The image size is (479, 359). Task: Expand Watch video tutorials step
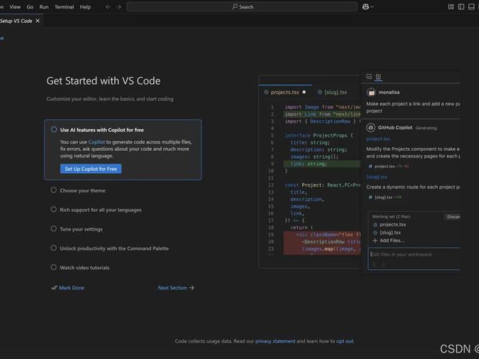pyautogui.click(x=84, y=267)
